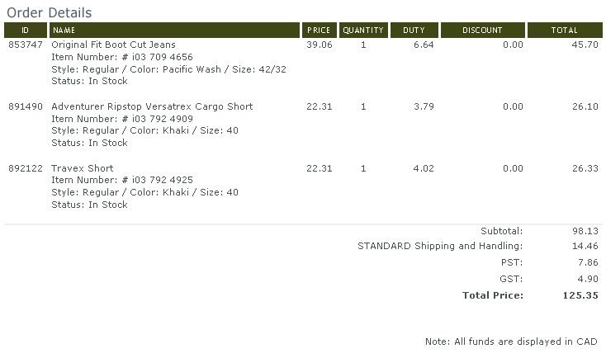Image resolution: width=606 pixels, height=358 pixels.
Task: Click the DISCOUNT column header
Action: [483, 31]
